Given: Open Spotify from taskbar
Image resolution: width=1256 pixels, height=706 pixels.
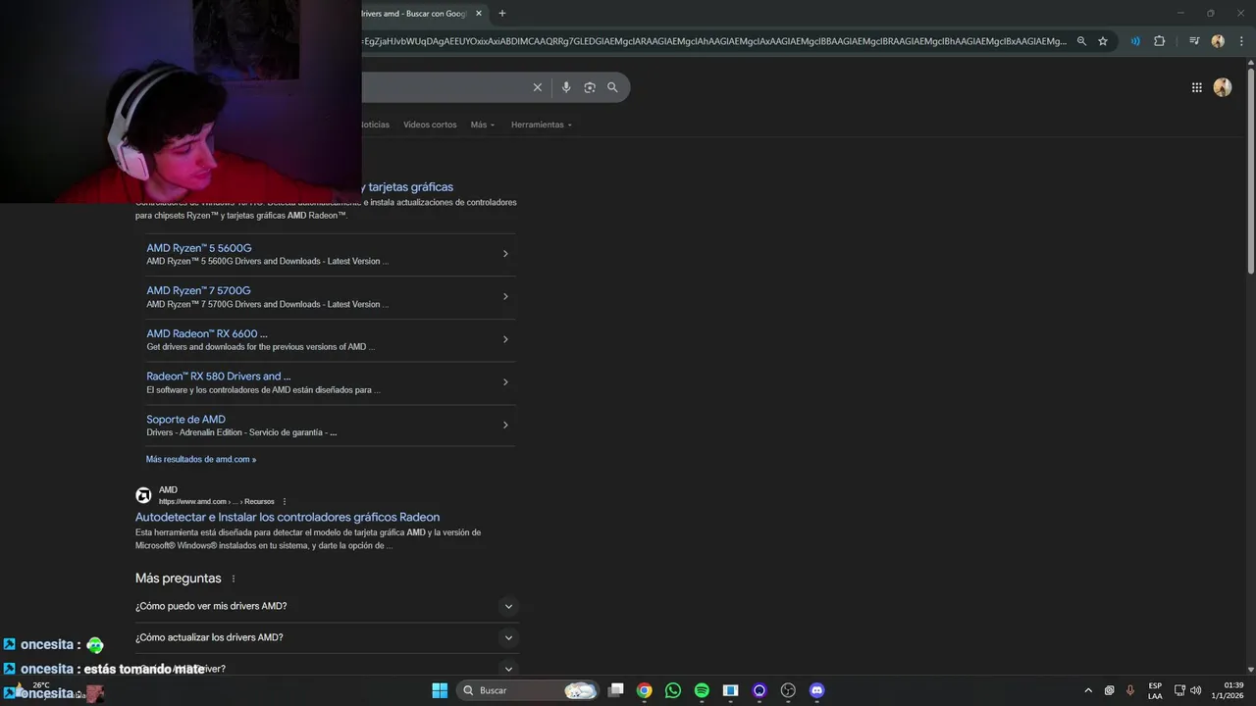Looking at the screenshot, I should coord(702,690).
